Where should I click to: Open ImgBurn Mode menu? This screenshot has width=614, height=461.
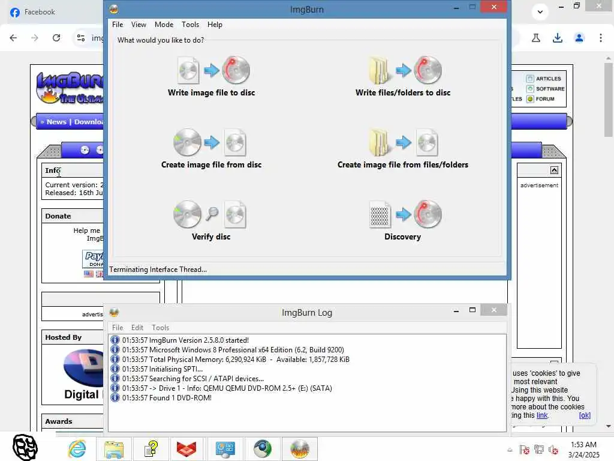164,24
